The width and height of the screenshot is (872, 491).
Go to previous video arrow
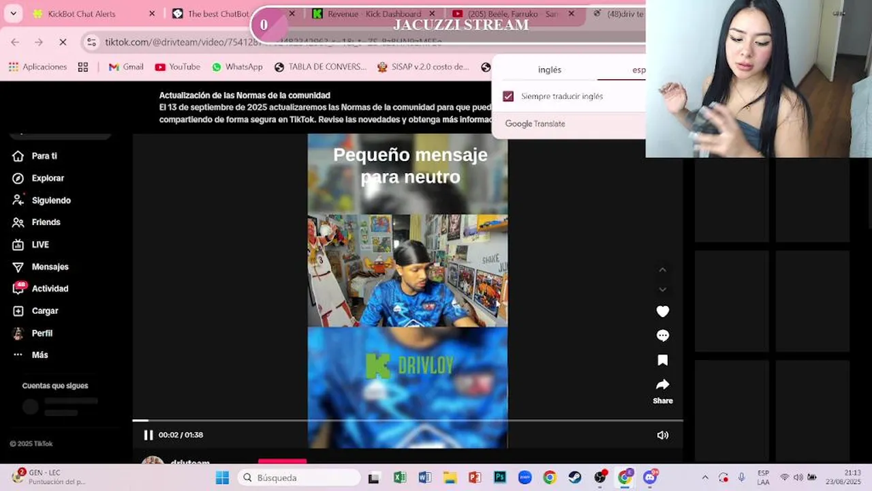[x=662, y=270]
